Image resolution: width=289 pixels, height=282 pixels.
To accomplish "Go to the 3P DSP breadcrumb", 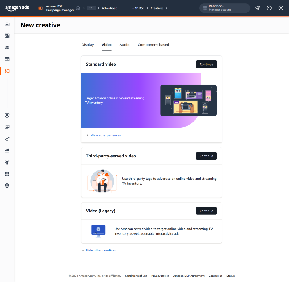I will point(138,8).
